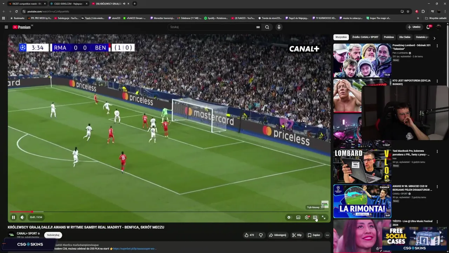Viewport: 449px width, 253px height.
Task: Select the Źródło: CANAL+ SPORT chip
Action: pos(365,37)
